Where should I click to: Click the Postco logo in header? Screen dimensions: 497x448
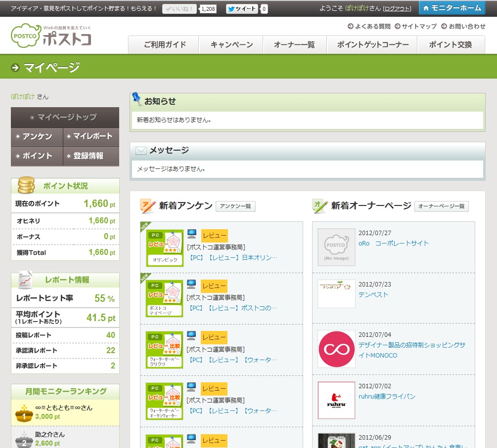pos(51,36)
